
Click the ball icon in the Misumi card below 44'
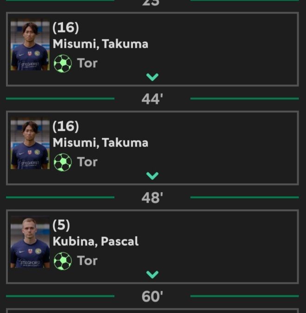pos(63,162)
